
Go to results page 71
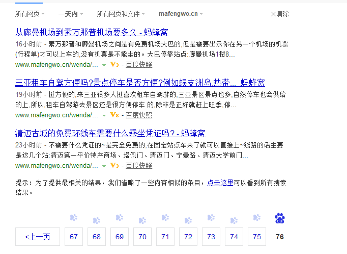click(x=165, y=237)
